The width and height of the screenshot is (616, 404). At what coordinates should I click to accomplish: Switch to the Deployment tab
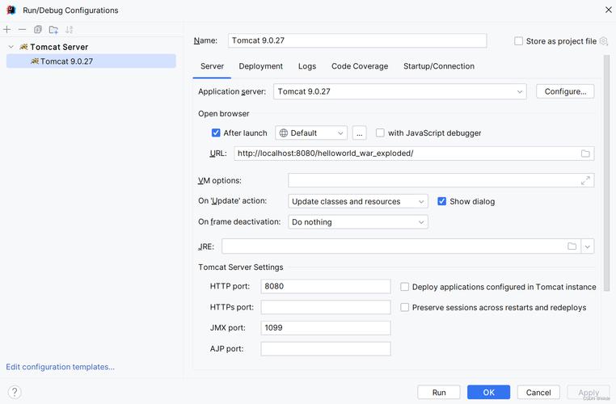tap(261, 66)
